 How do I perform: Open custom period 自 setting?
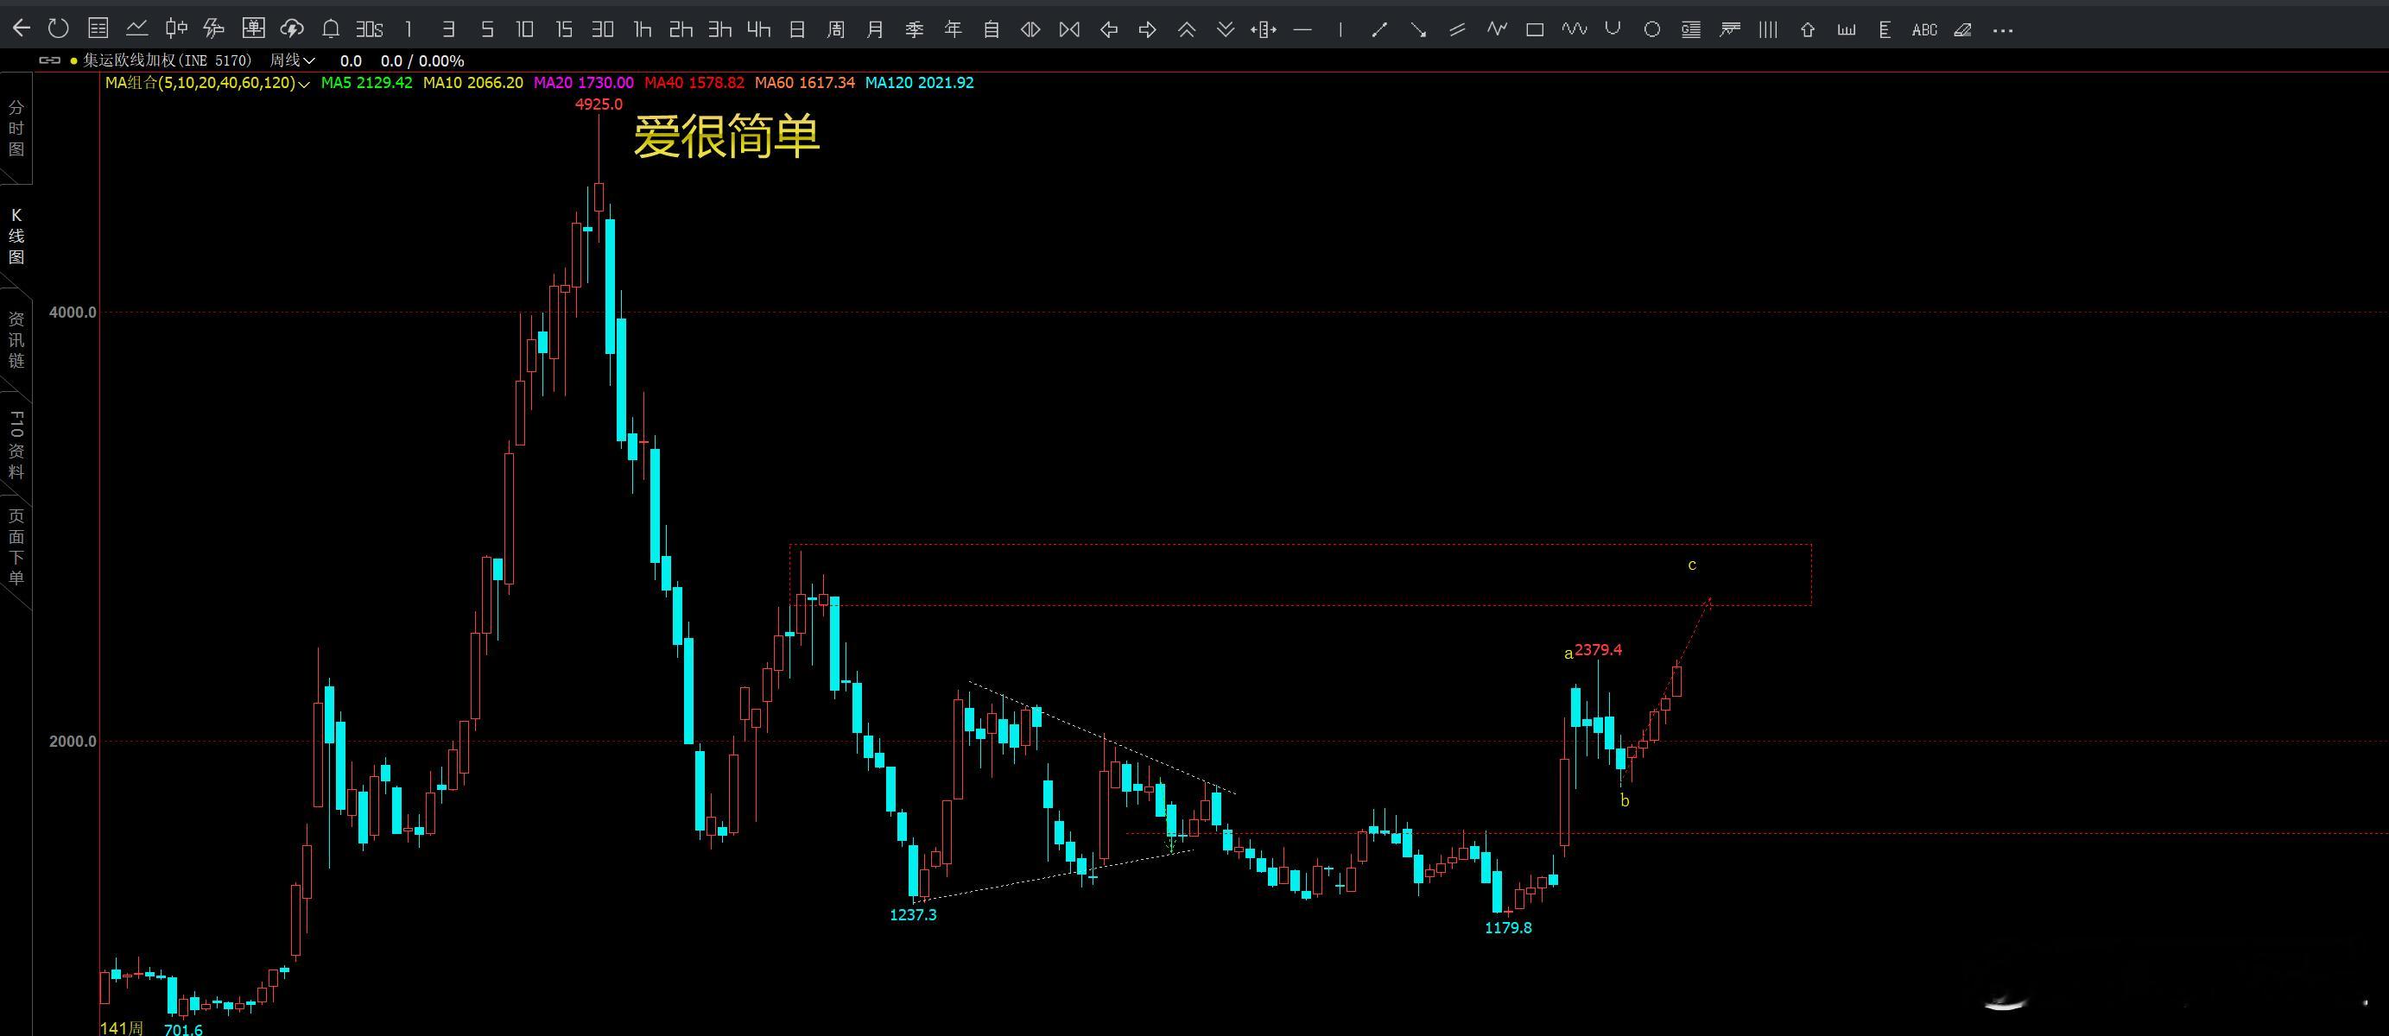(992, 29)
